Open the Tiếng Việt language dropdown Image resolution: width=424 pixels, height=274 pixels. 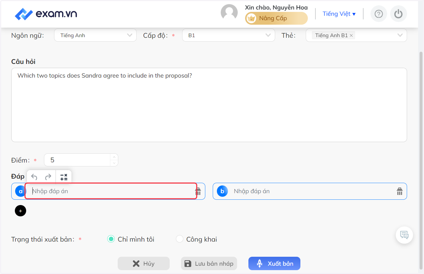click(x=339, y=14)
